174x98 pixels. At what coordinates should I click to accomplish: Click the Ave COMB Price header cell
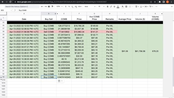tap(94, 18)
